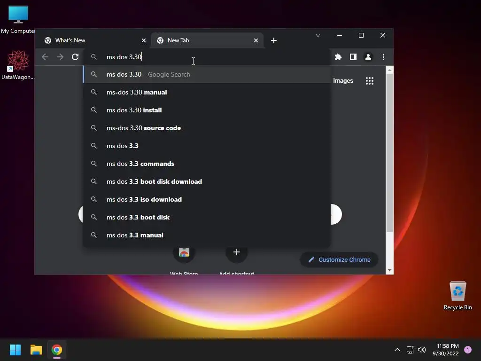Click the page scrollbar up arrow

tap(389, 70)
